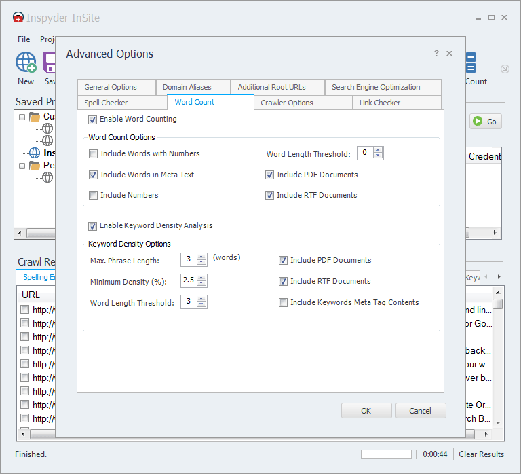Check the first URL row checkbox in results

pyautogui.click(x=24, y=310)
